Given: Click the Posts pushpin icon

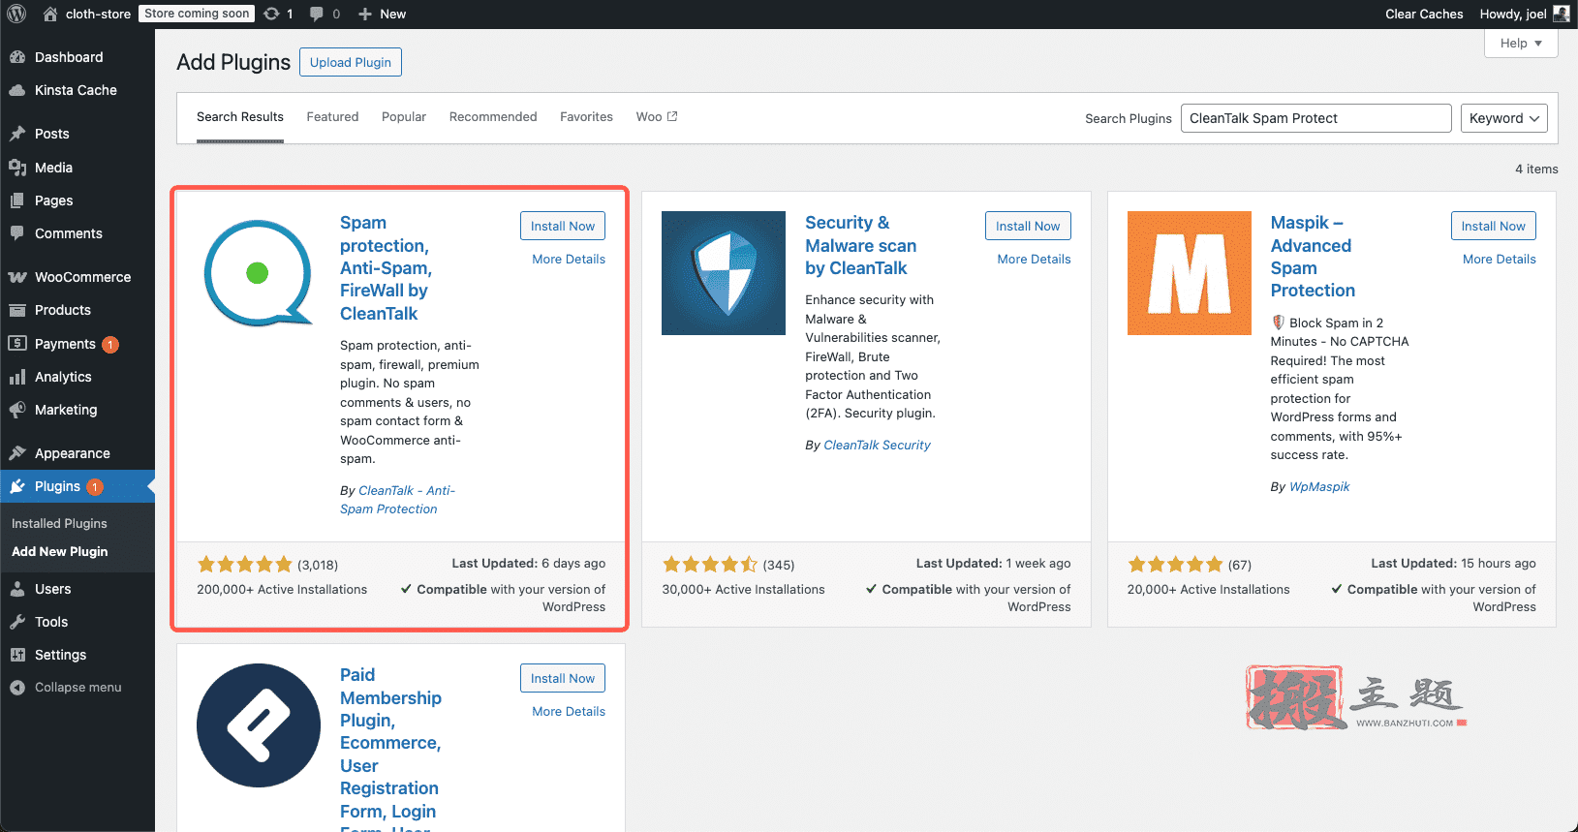Looking at the screenshot, I should (17, 134).
